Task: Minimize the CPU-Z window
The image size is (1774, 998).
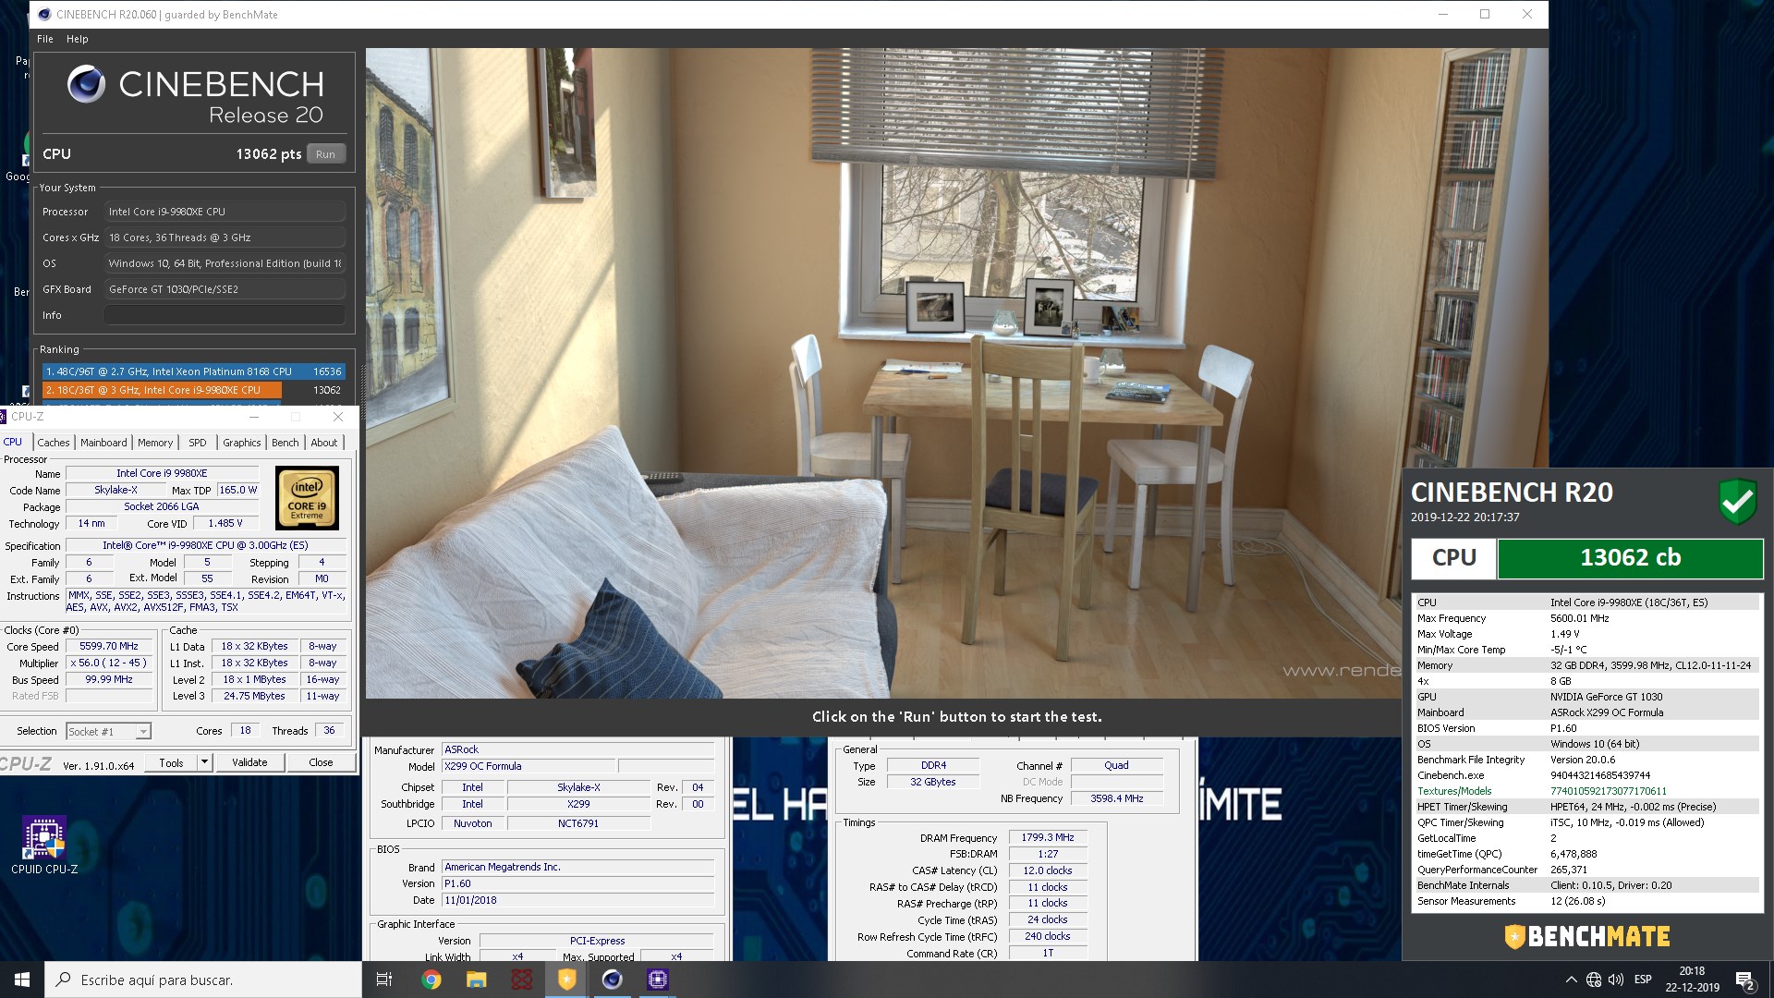Action: tap(254, 417)
